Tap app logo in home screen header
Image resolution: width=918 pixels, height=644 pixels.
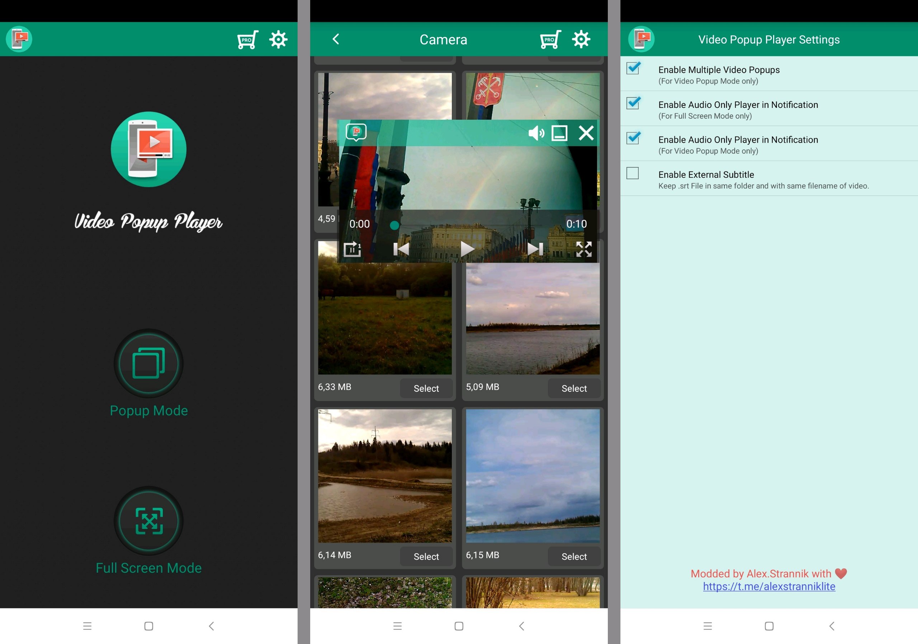tap(19, 39)
